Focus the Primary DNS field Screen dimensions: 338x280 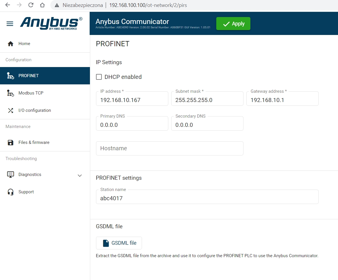132,123
